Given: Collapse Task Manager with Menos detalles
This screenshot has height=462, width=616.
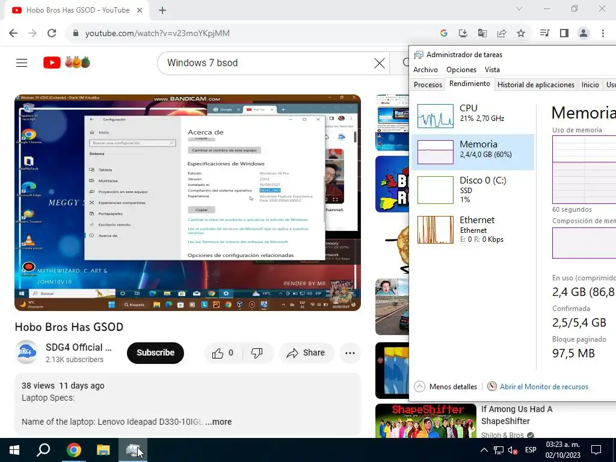Looking at the screenshot, I should (446, 387).
